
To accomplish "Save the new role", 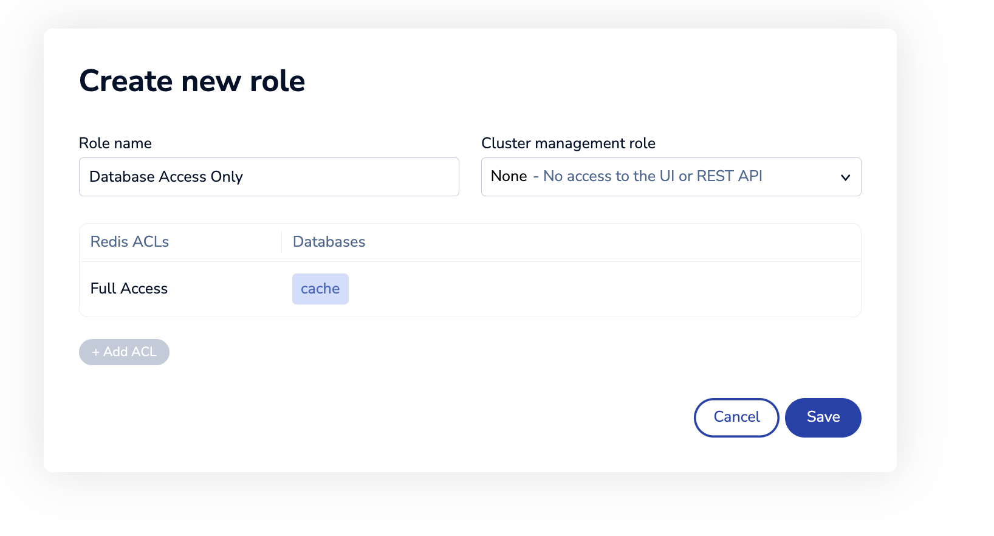I will [823, 417].
